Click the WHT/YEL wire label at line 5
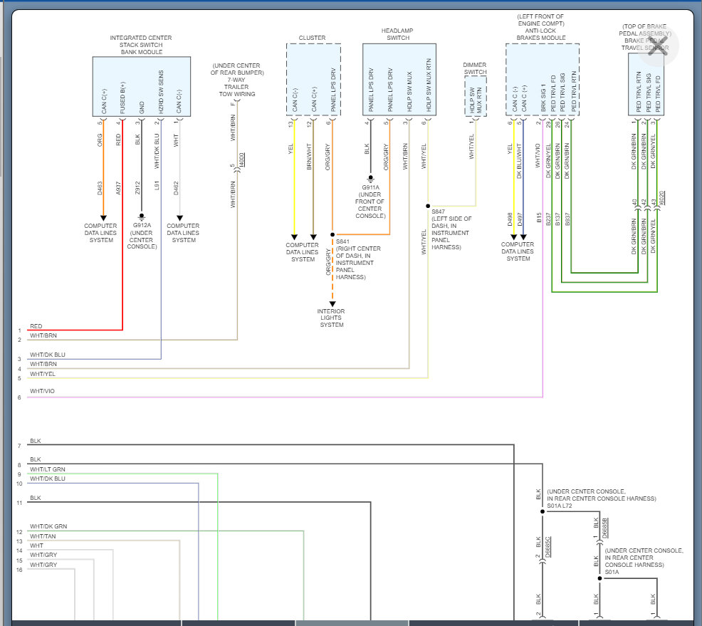The height and width of the screenshot is (626, 702). click(x=43, y=374)
